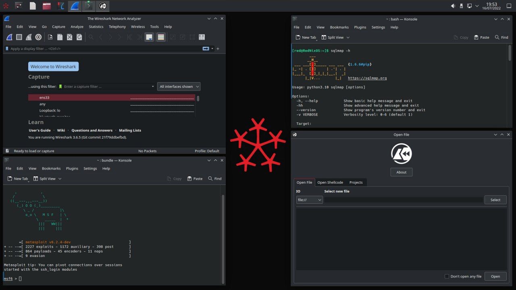The width and height of the screenshot is (516, 290).
Task: Click the Select file button in Cutter
Action: pos(495,200)
